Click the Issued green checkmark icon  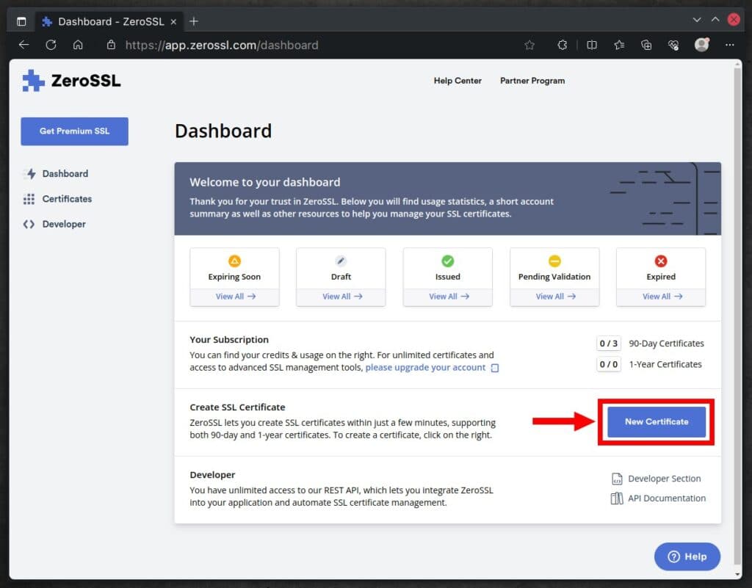pyautogui.click(x=447, y=261)
